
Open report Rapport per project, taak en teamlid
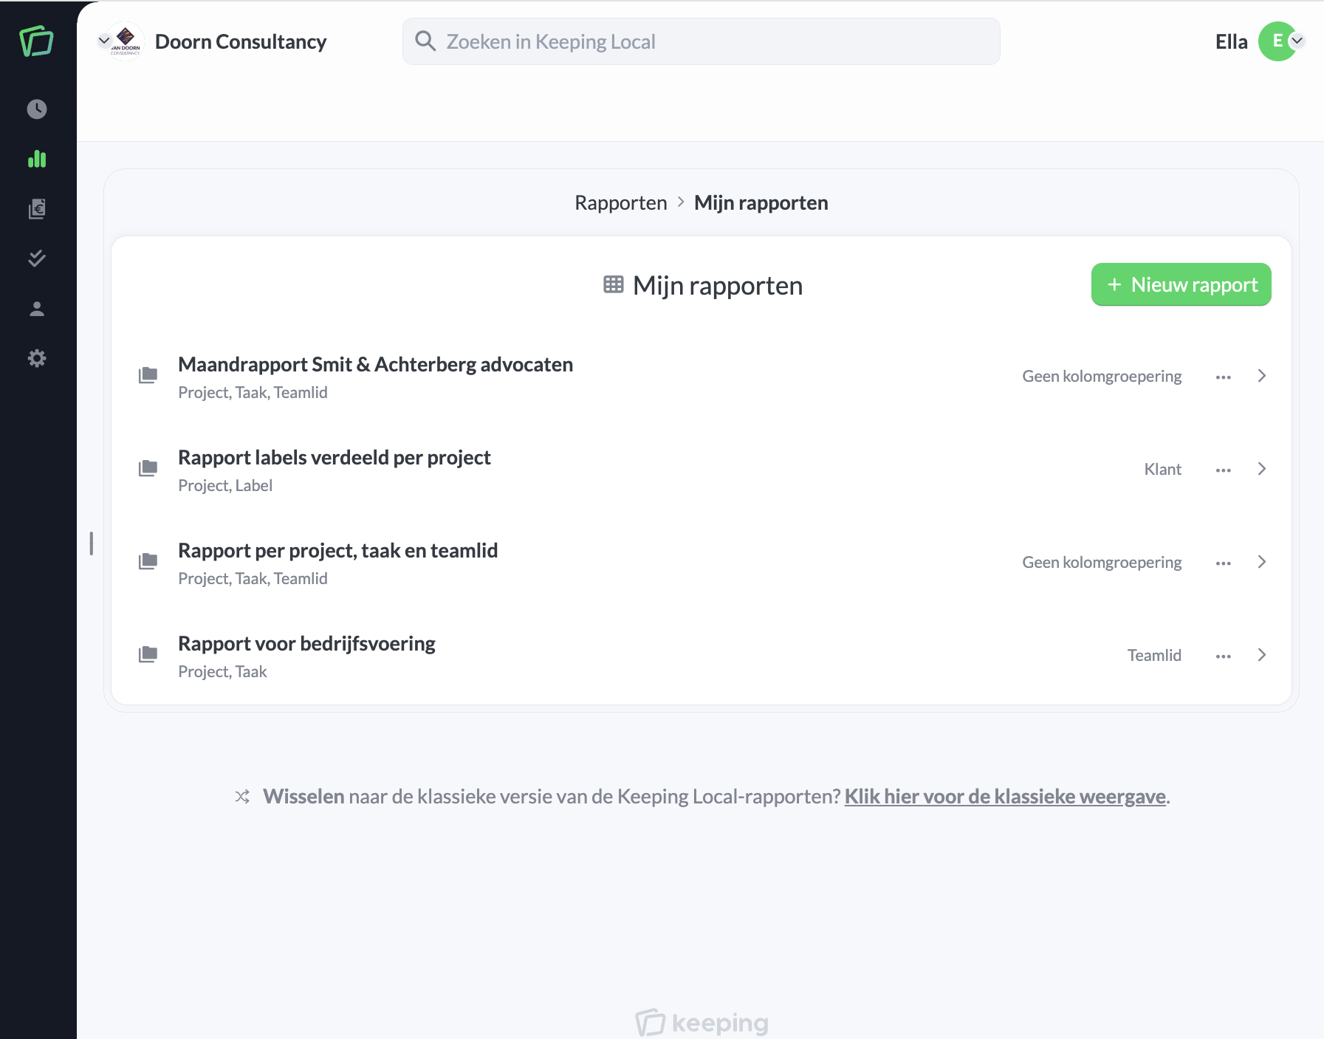click(337, 550)
